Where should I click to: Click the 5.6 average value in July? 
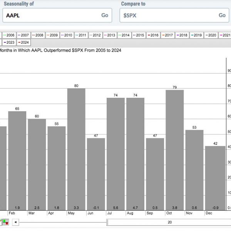[x=115, y=208]
